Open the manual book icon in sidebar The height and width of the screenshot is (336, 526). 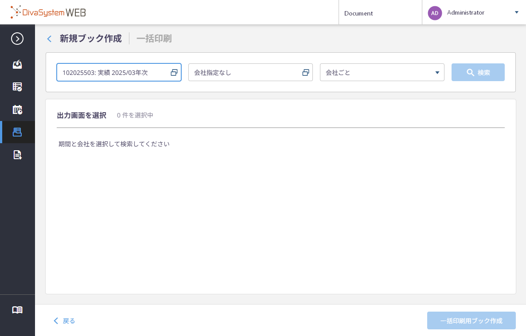[17, 310]
